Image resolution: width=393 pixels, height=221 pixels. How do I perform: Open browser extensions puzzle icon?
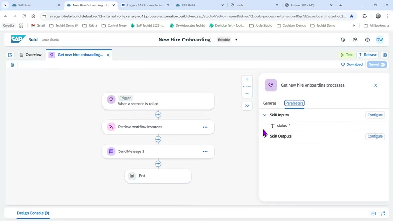coord(364,16)
